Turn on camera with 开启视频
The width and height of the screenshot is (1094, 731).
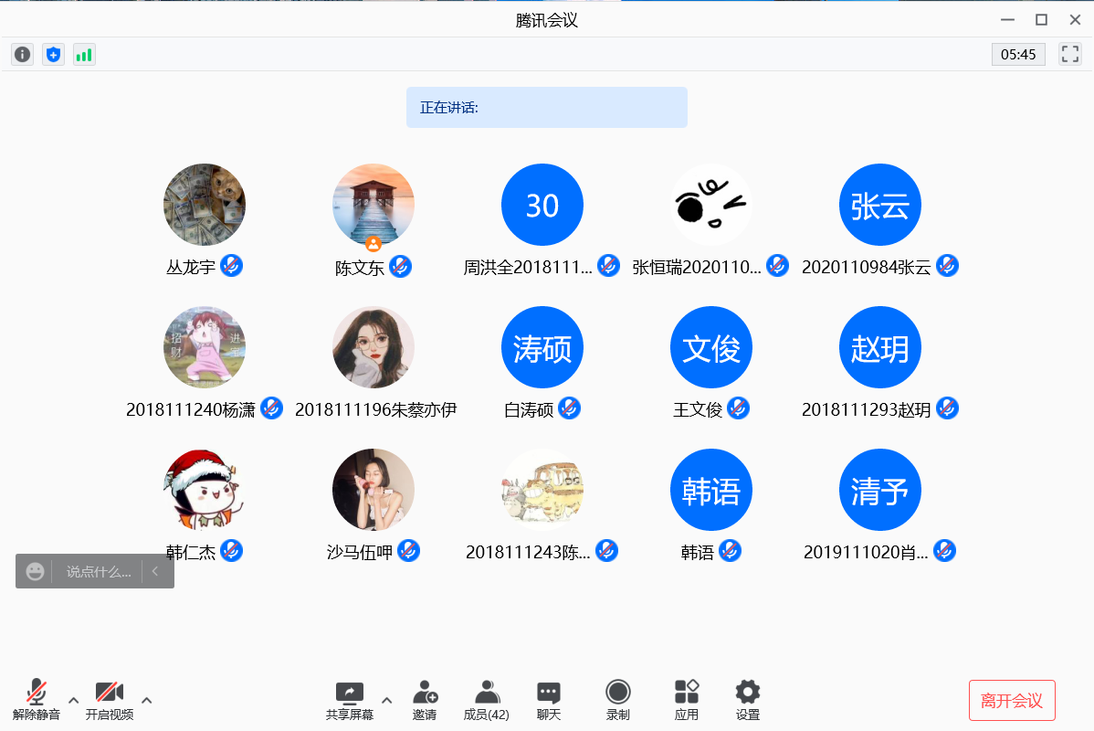pos(110,700)
